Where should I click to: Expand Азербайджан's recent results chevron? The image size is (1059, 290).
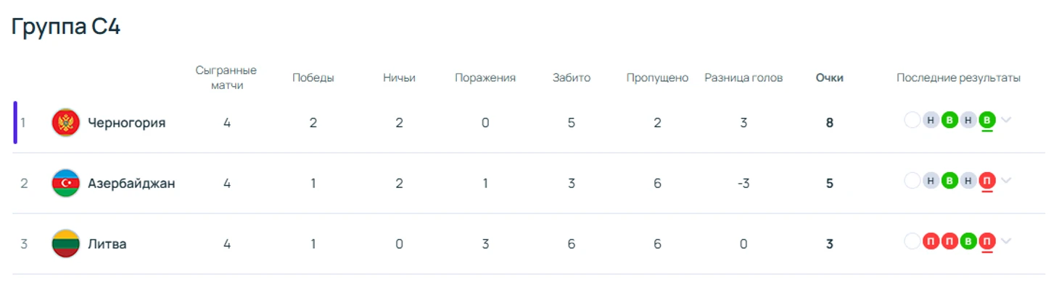[1005, 181]
